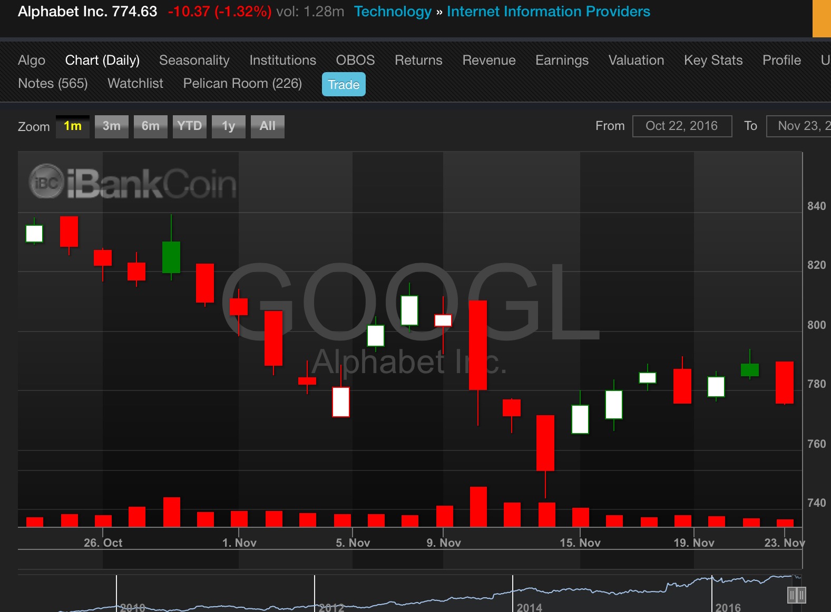
Task: Set chart zoom to 1y
Action: [229, 126]
